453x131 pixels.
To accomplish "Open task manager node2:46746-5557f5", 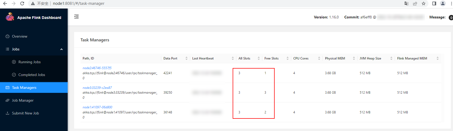I will point(97,68).
